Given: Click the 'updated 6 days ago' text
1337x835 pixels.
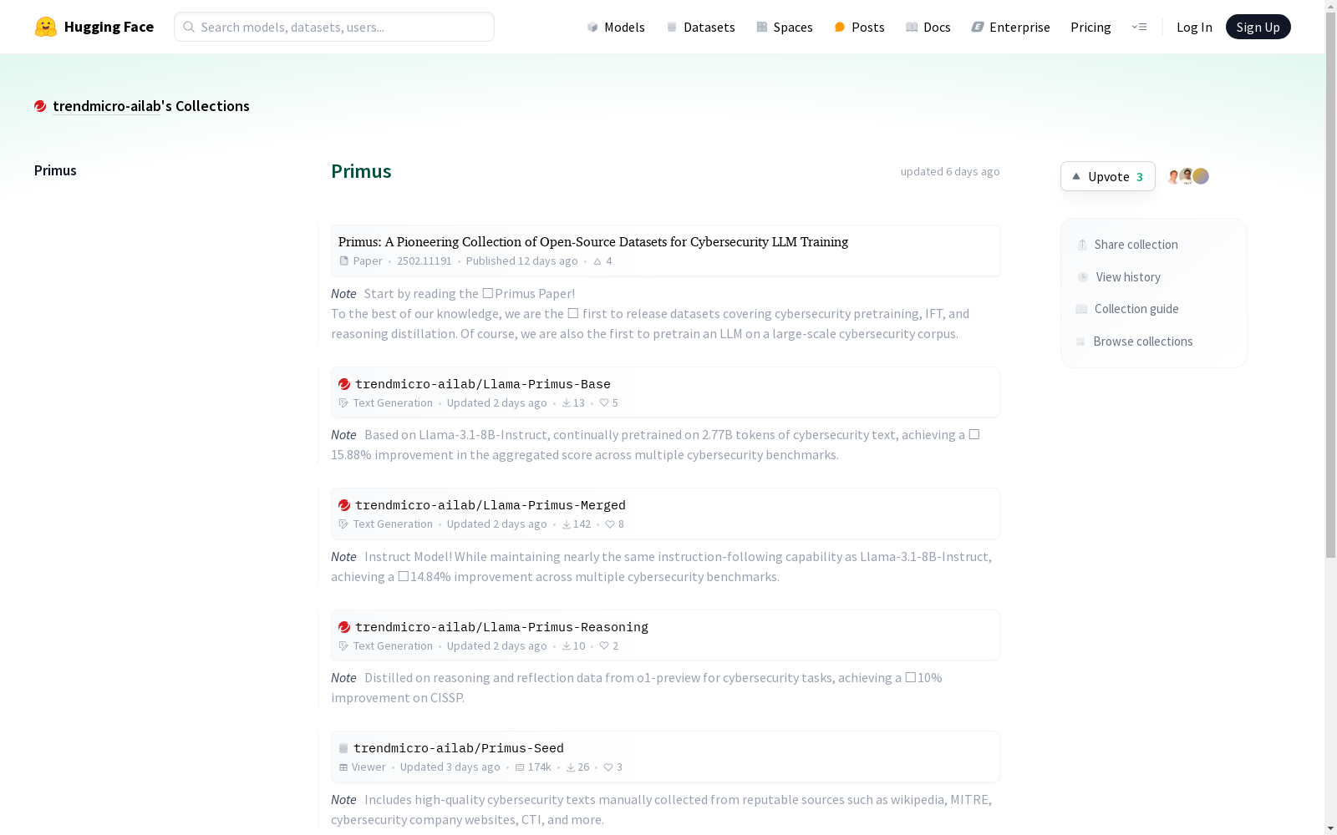Looking at the screenshot, I should pyautogui.click(x=950, y=171).
